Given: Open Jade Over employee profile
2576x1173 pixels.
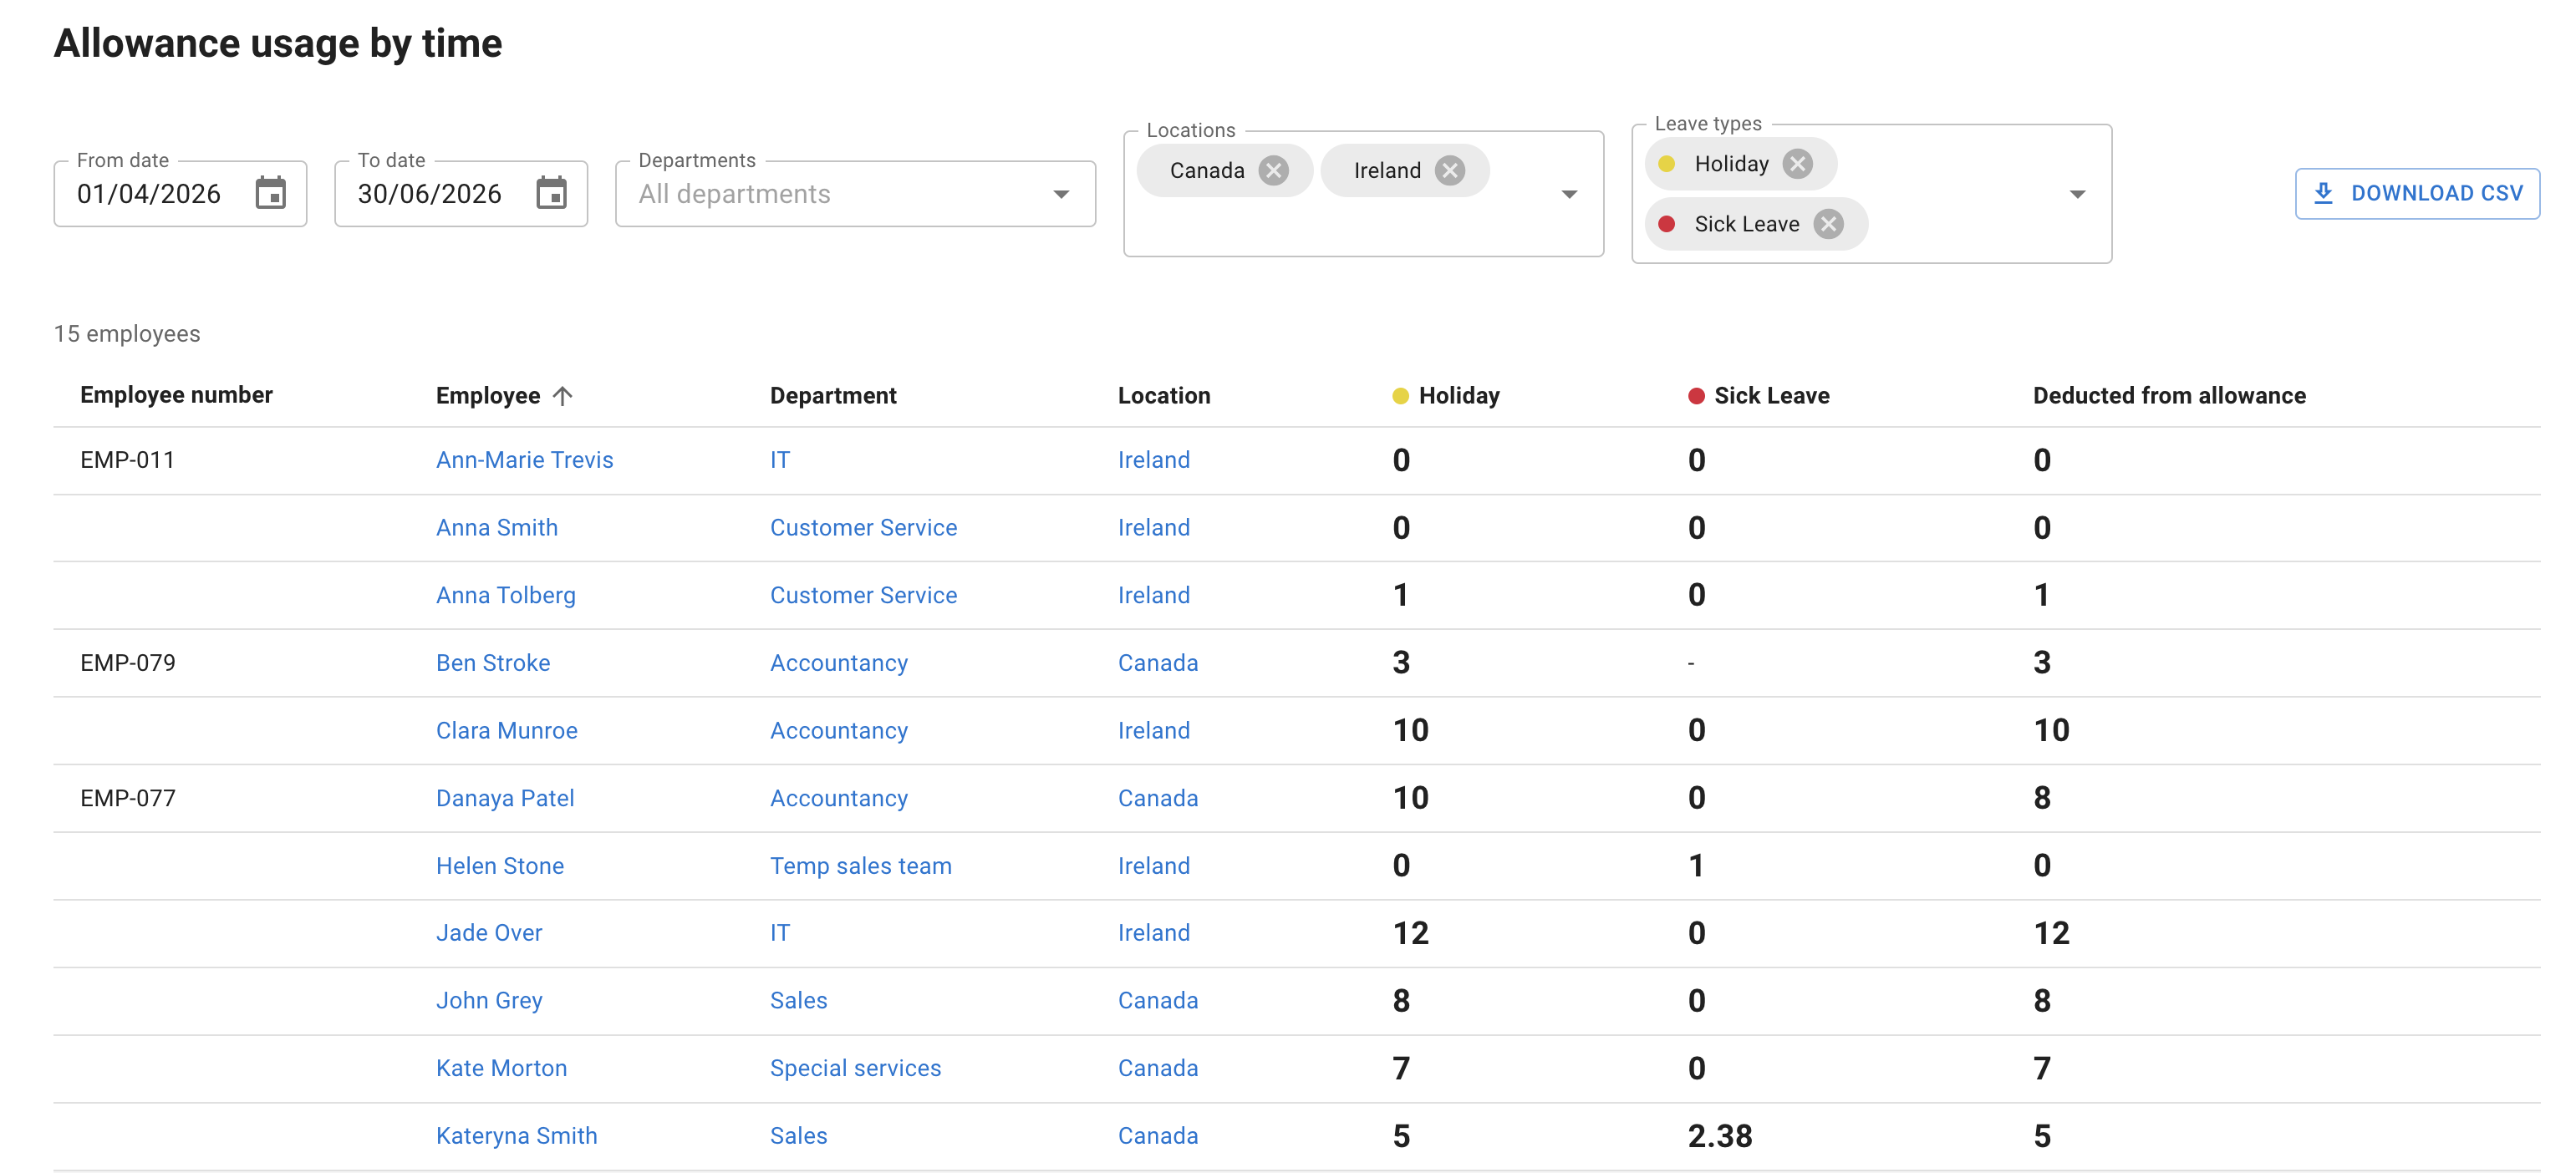Looking at the screenshot, I should (x=489, y=933).
